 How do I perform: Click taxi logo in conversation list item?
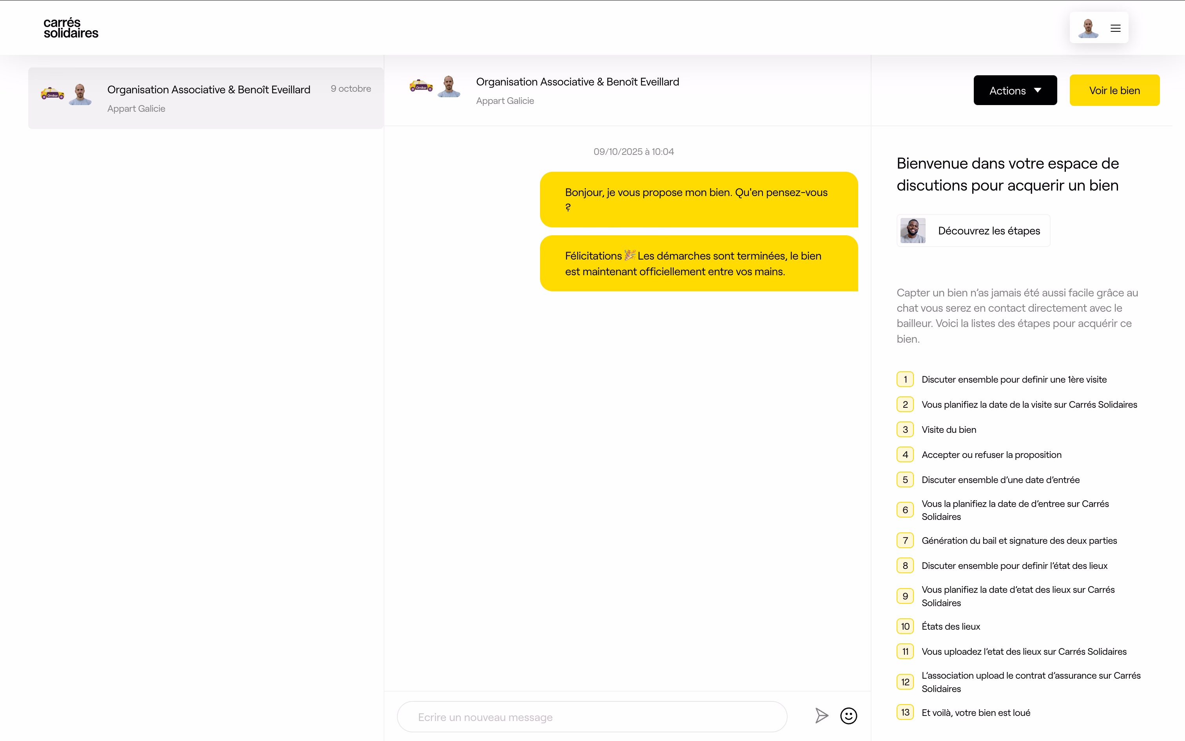click(x=53, y=94)
